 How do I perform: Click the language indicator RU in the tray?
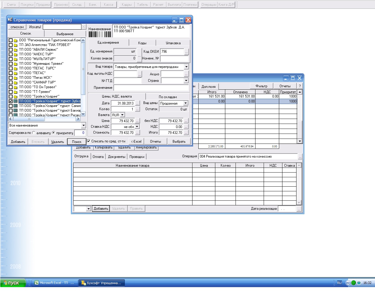[x=339, y=283]
